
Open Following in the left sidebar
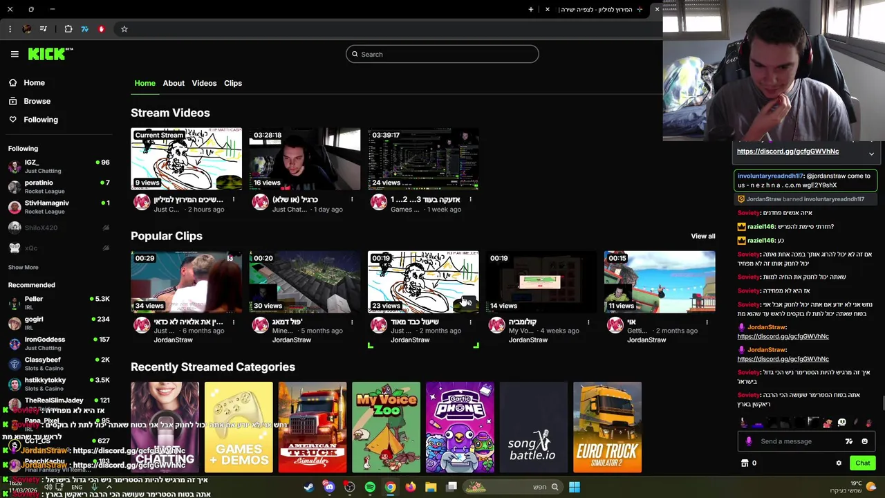33,120
